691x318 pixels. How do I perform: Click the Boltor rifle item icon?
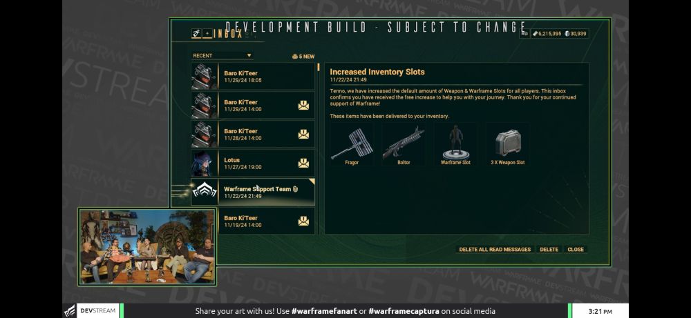[404, 143]
